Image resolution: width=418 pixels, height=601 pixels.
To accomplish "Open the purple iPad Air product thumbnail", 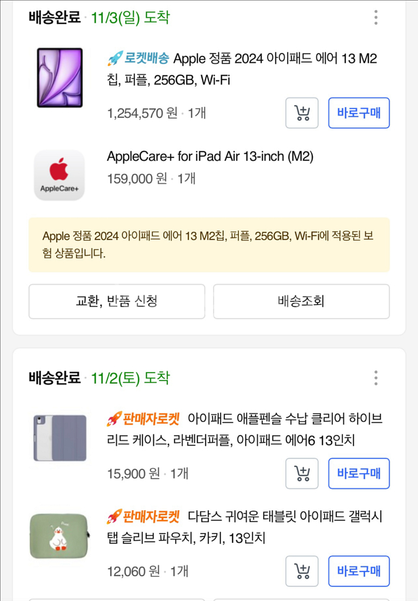I will tap(59, 78).
